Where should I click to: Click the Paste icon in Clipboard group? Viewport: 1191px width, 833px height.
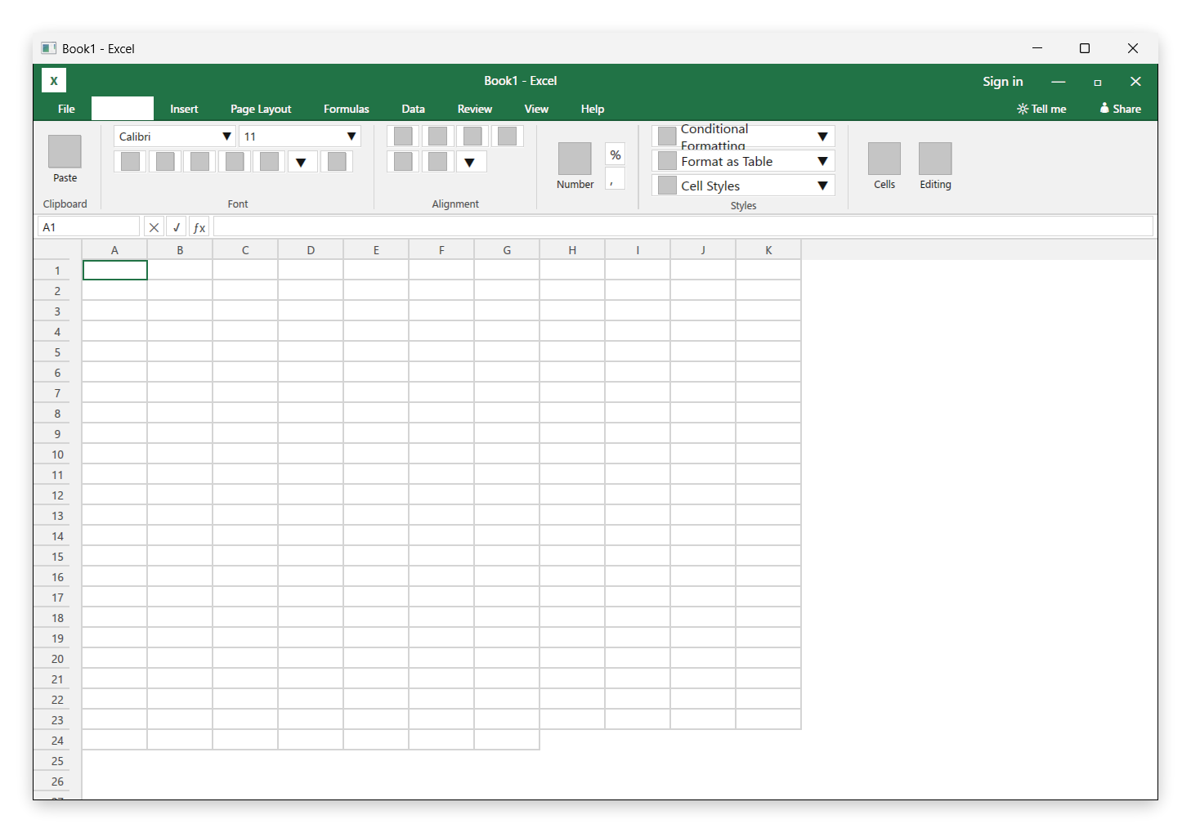65,151
